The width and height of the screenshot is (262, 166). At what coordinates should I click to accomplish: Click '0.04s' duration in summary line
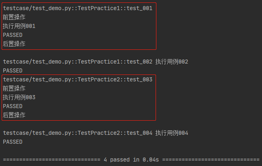pos(151,160)
